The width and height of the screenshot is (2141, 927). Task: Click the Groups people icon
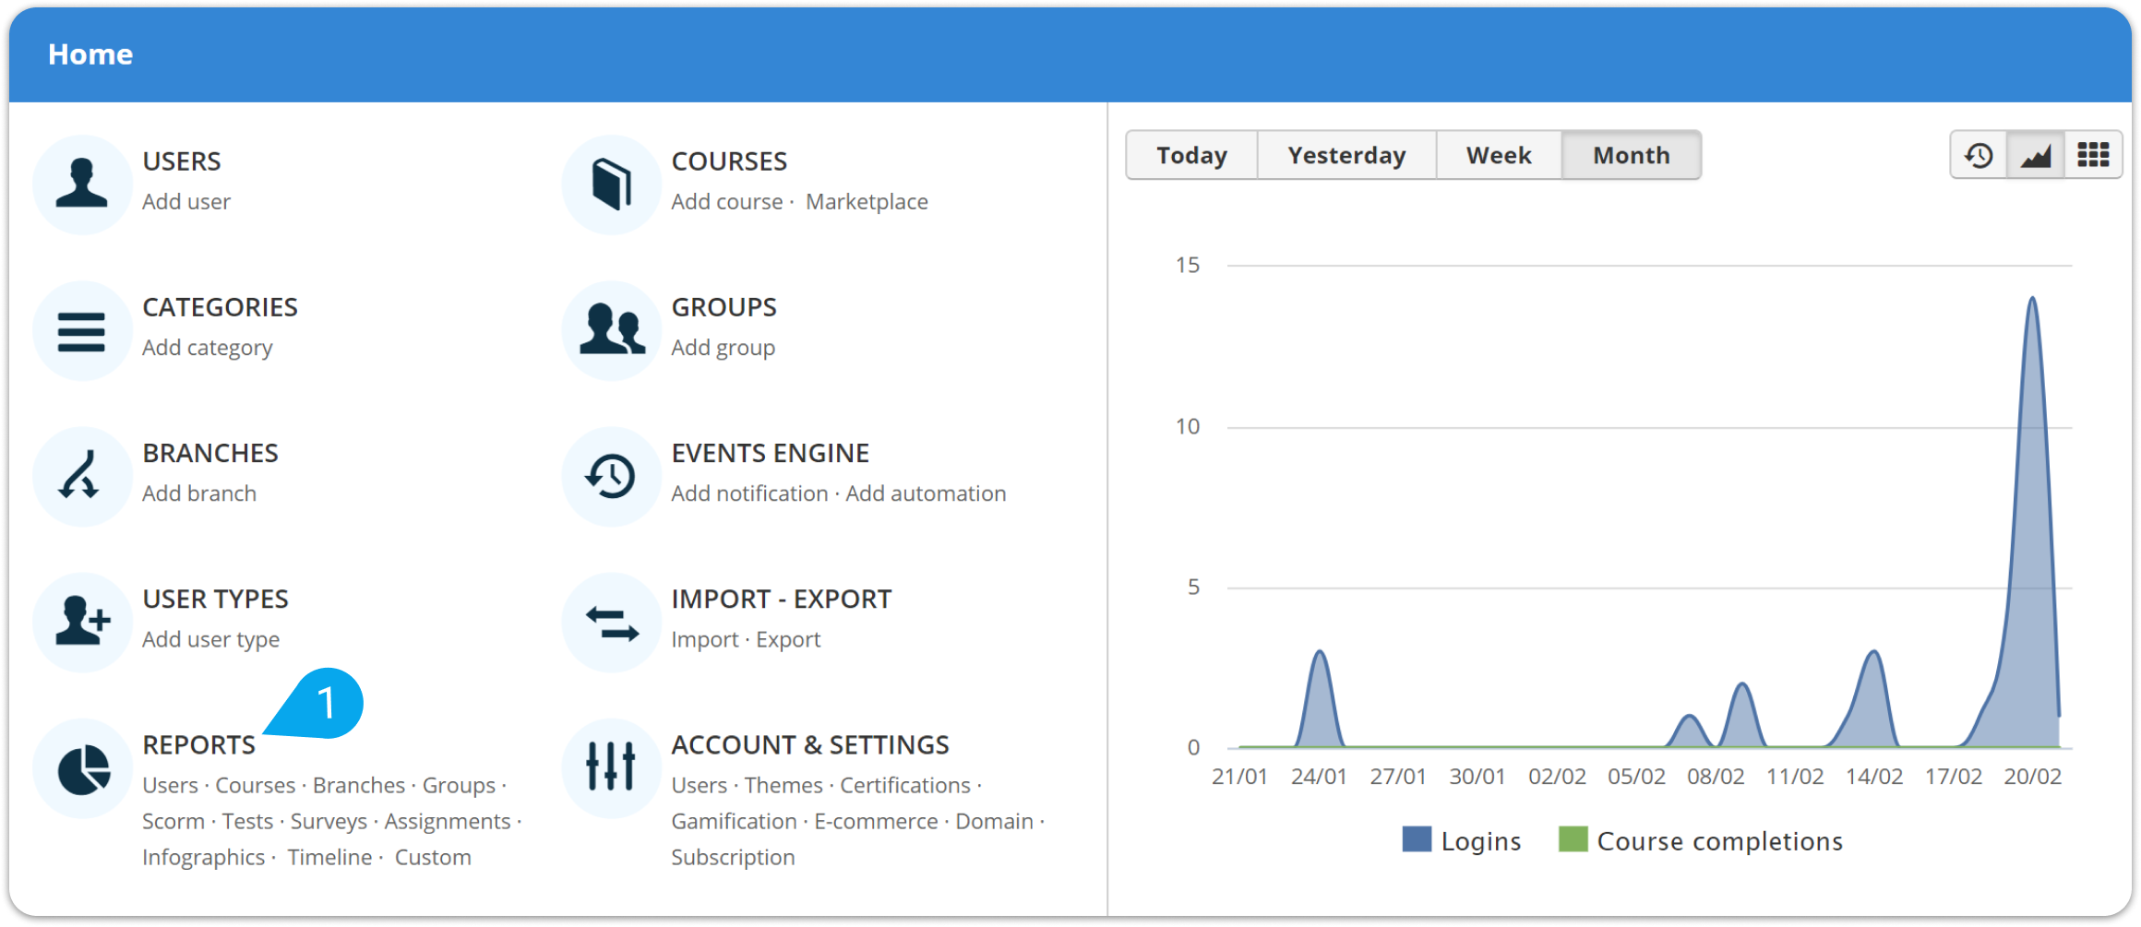611,330
